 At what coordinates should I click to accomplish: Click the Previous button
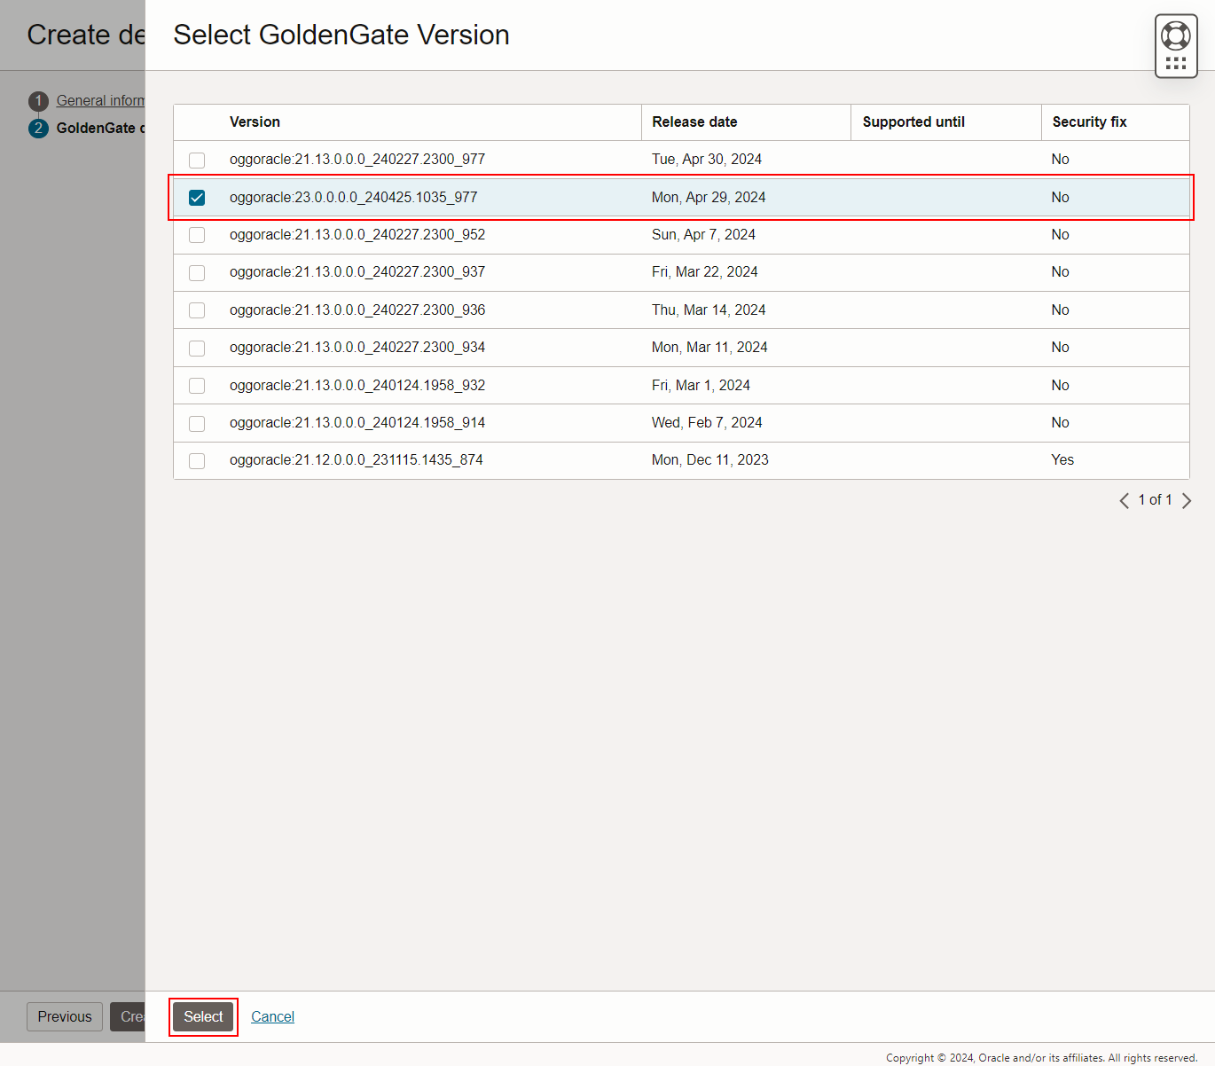[x=65, y=1016]
